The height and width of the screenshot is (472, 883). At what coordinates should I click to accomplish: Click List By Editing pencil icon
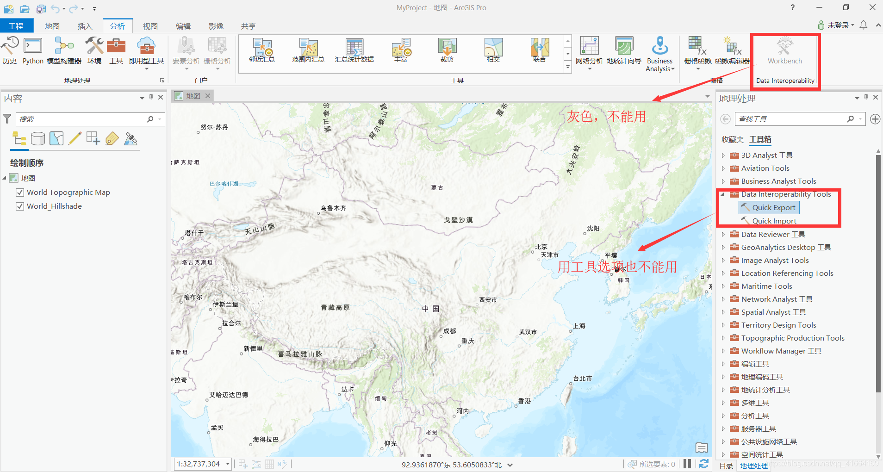[x=75, y=138]
